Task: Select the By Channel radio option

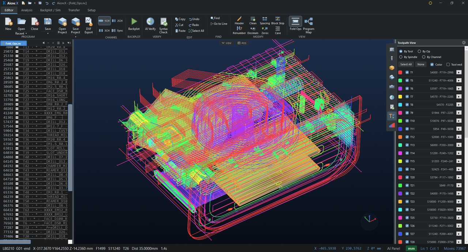Action: 424,57
